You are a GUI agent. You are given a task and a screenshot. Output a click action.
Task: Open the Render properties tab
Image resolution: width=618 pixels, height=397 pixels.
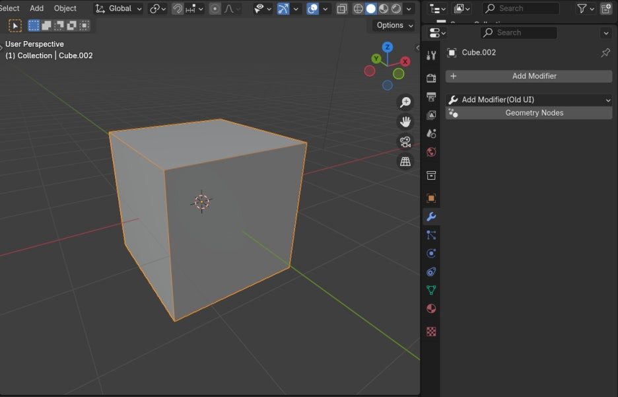pos(431,78)
